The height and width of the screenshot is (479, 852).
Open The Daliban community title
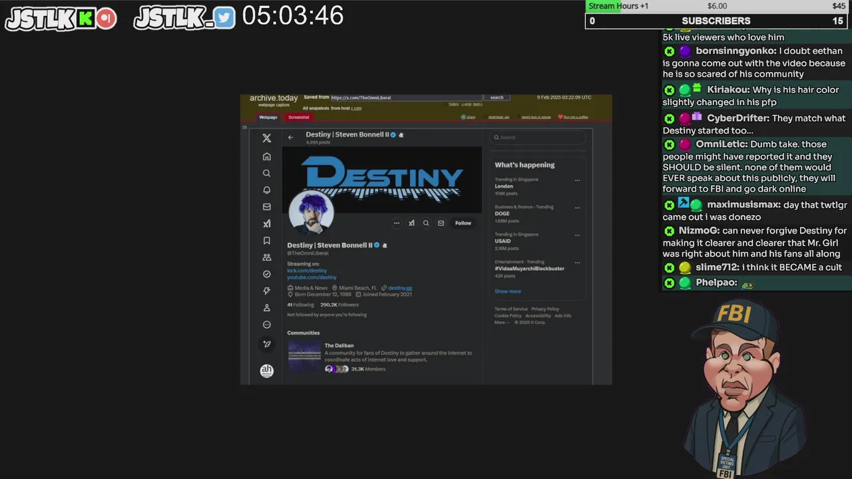click(x=339, y=345)
